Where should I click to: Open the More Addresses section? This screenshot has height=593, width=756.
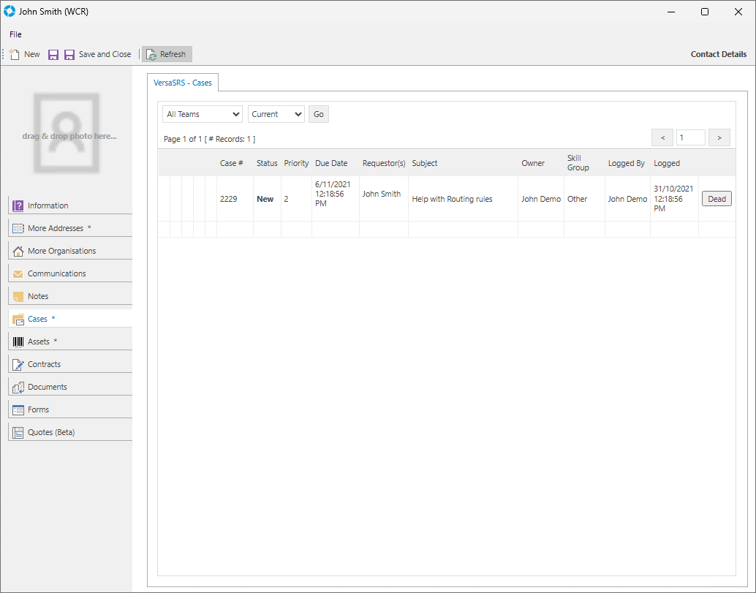pos(55,228)
